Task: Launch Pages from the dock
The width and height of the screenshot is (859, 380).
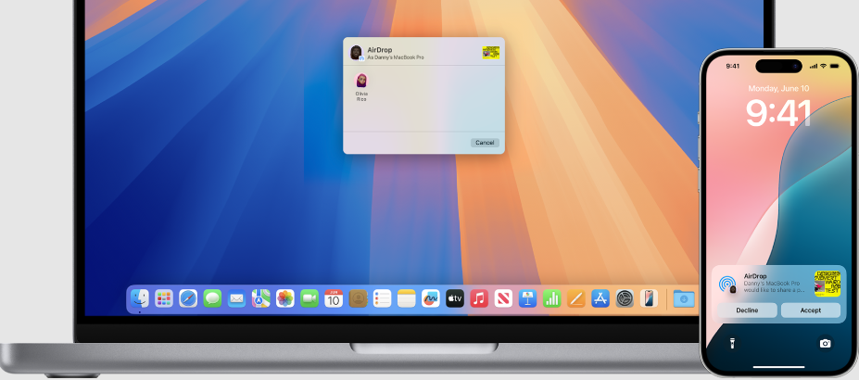Action: coord(575,298)
